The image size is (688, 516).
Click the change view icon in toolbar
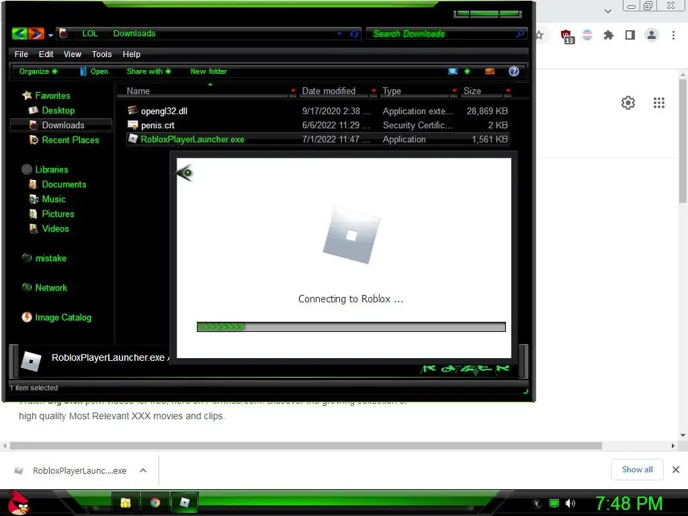point(452,71)
